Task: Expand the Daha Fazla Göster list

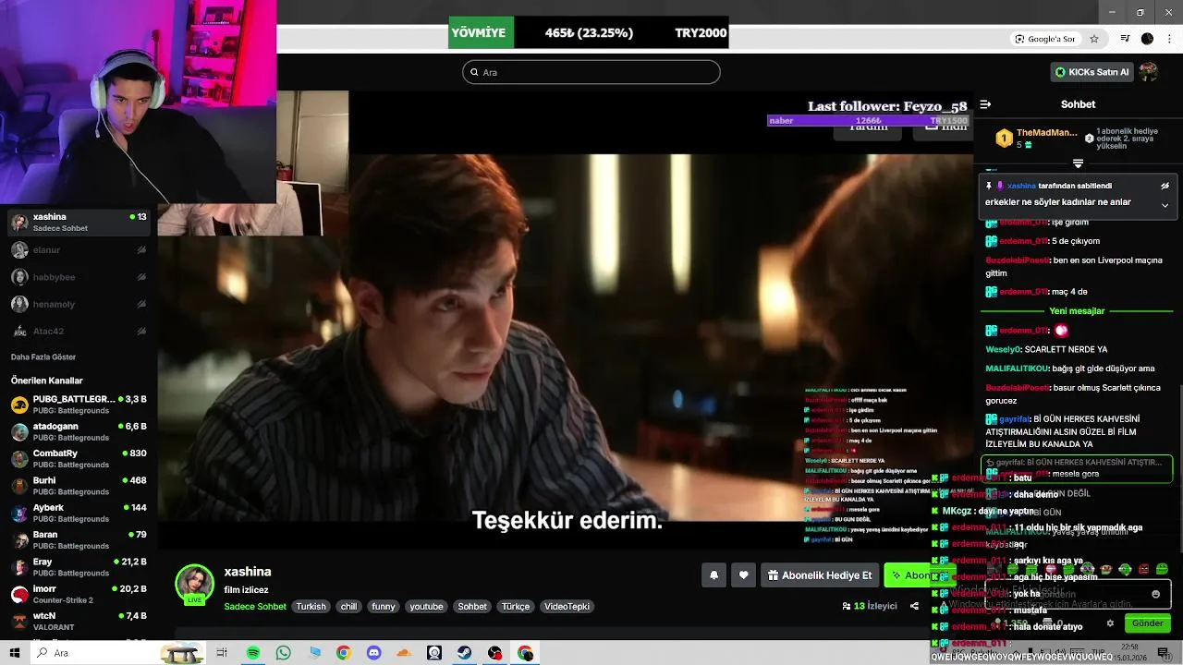Action: pyautogui.click(x=43, y=357)
